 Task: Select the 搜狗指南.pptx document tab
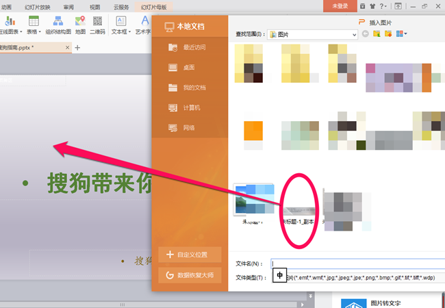[x=31, y=48]
